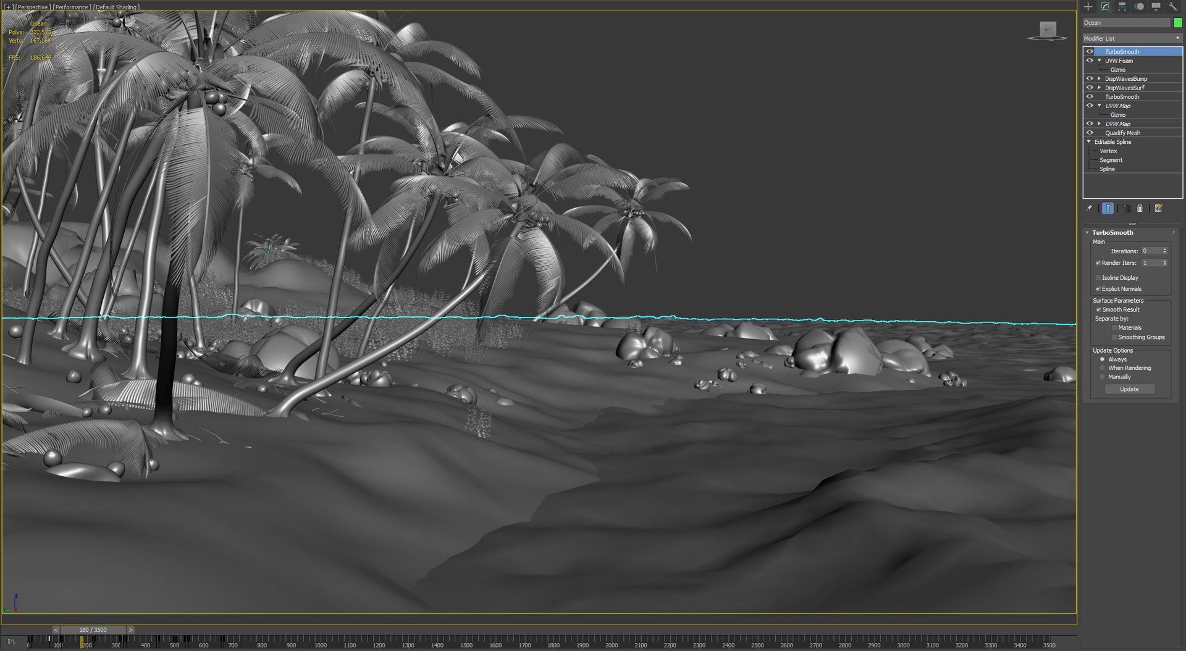Click the Pin Stack icon
The image size is (1186, 651).
tap(1089, 208)
